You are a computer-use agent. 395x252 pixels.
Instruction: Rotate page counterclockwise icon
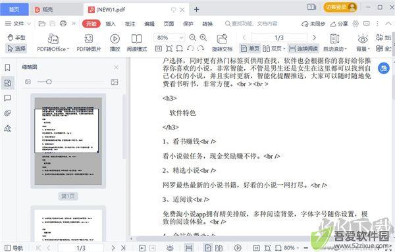pyautogui.click(x=190, y=48)
